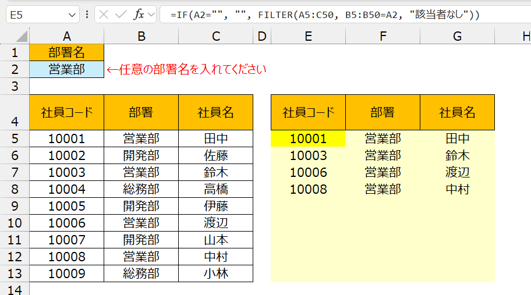Click the blue 営業部 department input cell
Image resolution: width=531 pixels, height=295 pixels.
coord(66,69)
